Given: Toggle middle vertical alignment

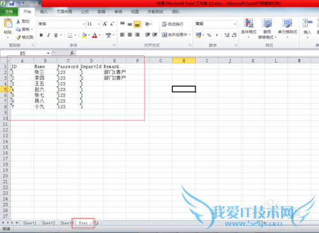Looking at the screenshot, I should (x=130, y=24).
